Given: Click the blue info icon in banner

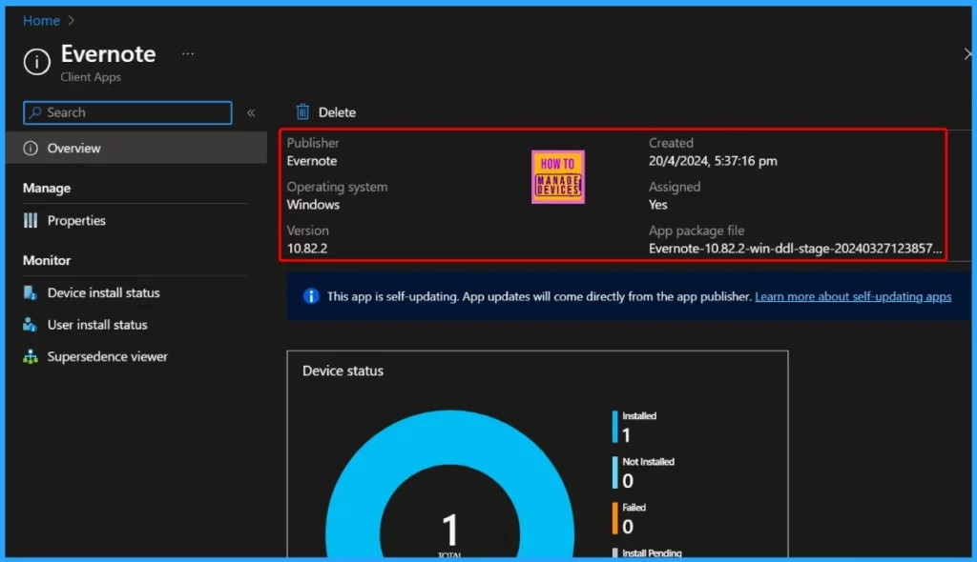Looking at the screenshot, I should (x=311, y=296).
